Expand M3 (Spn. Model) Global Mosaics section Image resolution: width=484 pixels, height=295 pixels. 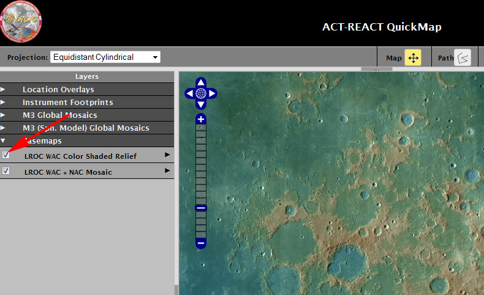click(x=3, y=128)
